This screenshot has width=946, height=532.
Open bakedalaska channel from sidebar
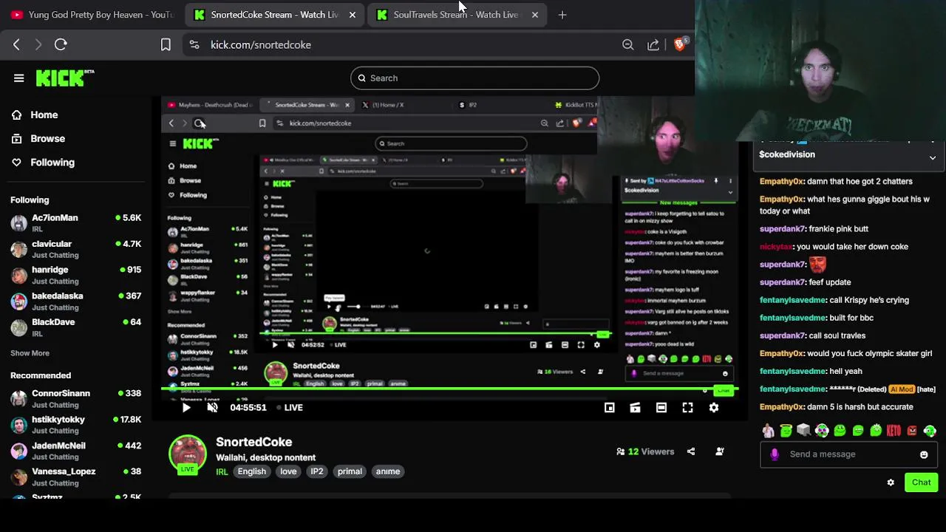point(75,301)
